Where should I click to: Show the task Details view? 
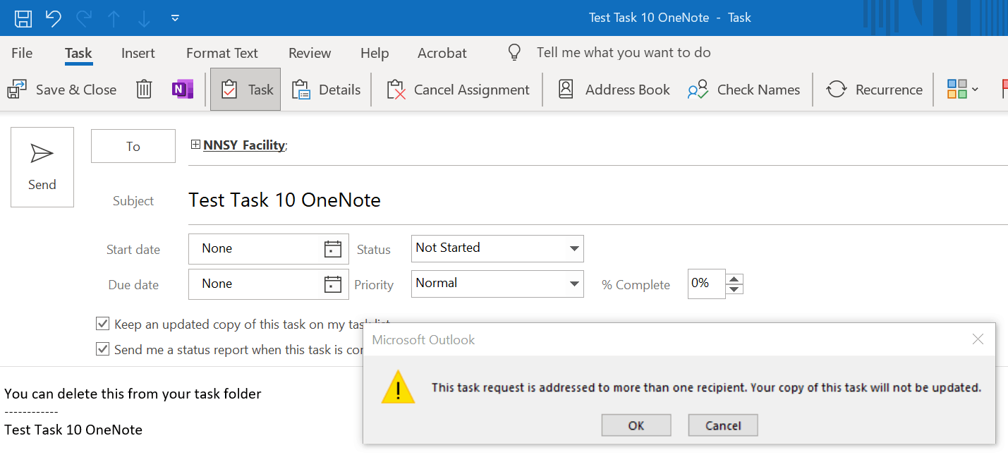tap(326, 90)
